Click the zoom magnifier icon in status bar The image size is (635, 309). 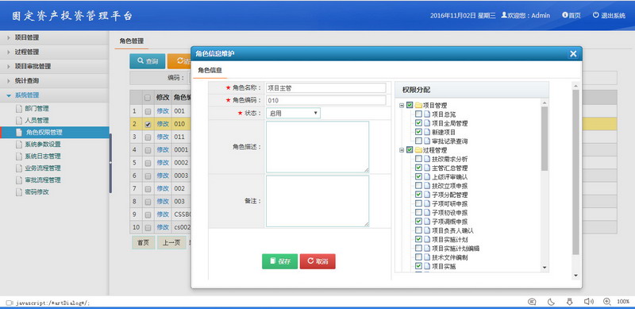(606, 301)
